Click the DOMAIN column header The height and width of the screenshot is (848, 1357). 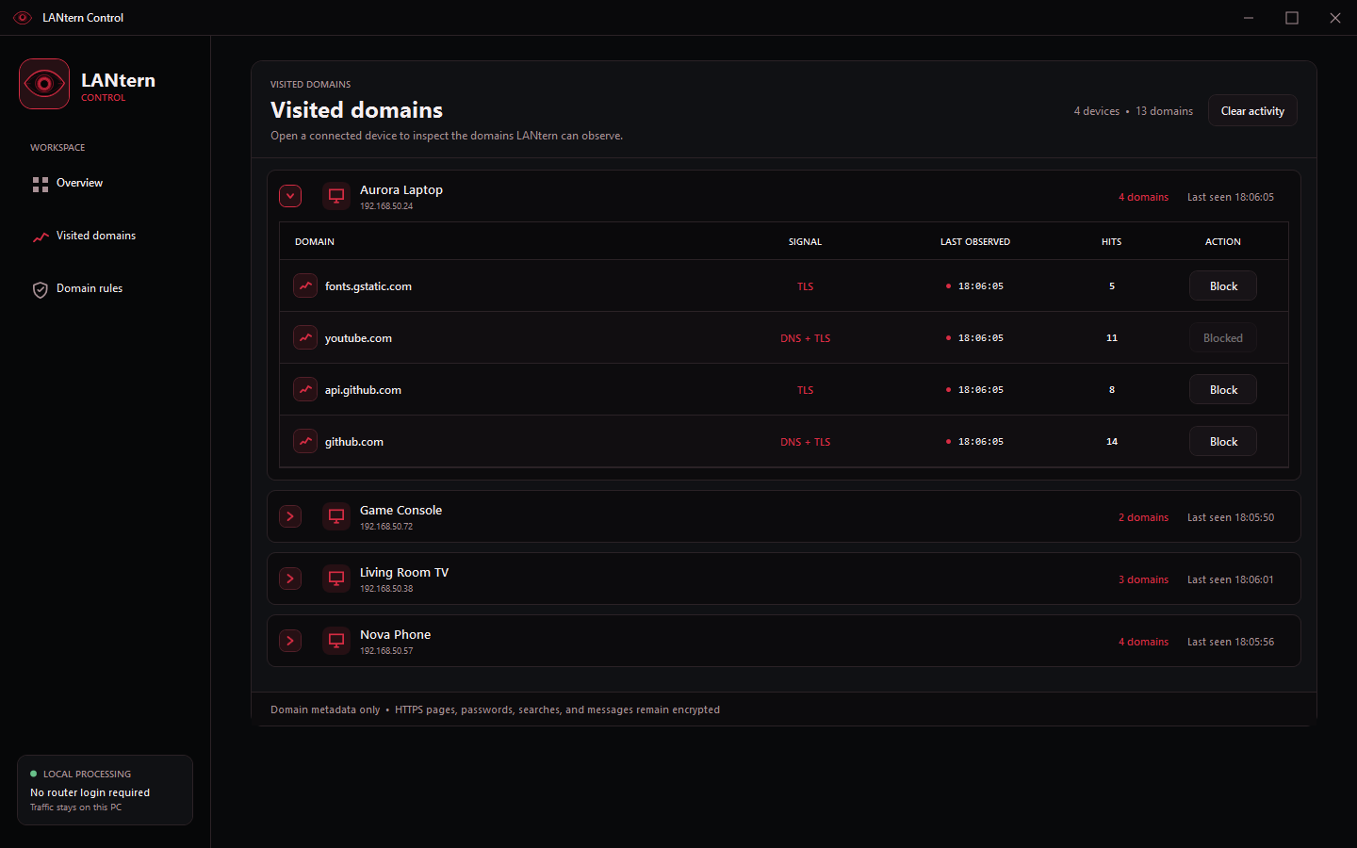click(x=315, y=242)
